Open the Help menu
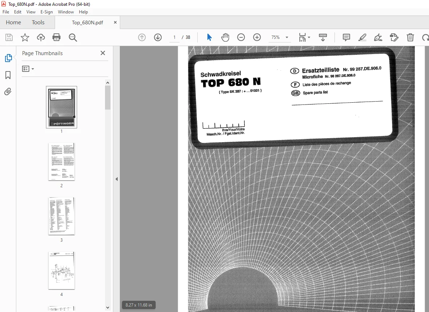This screenshot has width=429, height=312. [84, 12]
